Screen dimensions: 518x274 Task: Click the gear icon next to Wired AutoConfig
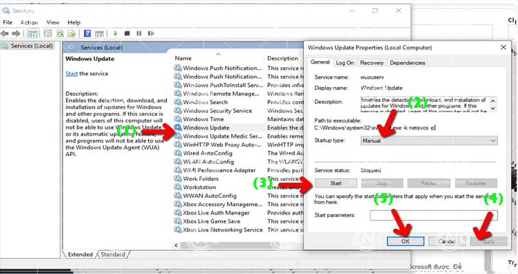(178, 153)
